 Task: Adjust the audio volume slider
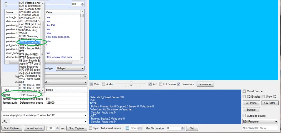coord(131,84)
